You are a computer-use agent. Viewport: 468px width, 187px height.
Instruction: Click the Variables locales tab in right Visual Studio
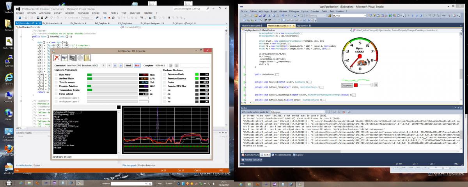(x=282, y=155)
